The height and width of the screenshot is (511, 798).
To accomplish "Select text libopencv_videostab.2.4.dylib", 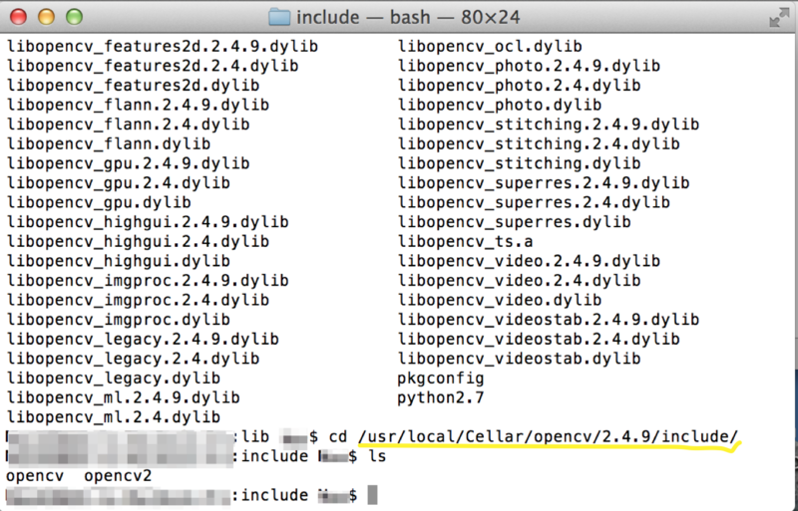I will coord(539,339).
